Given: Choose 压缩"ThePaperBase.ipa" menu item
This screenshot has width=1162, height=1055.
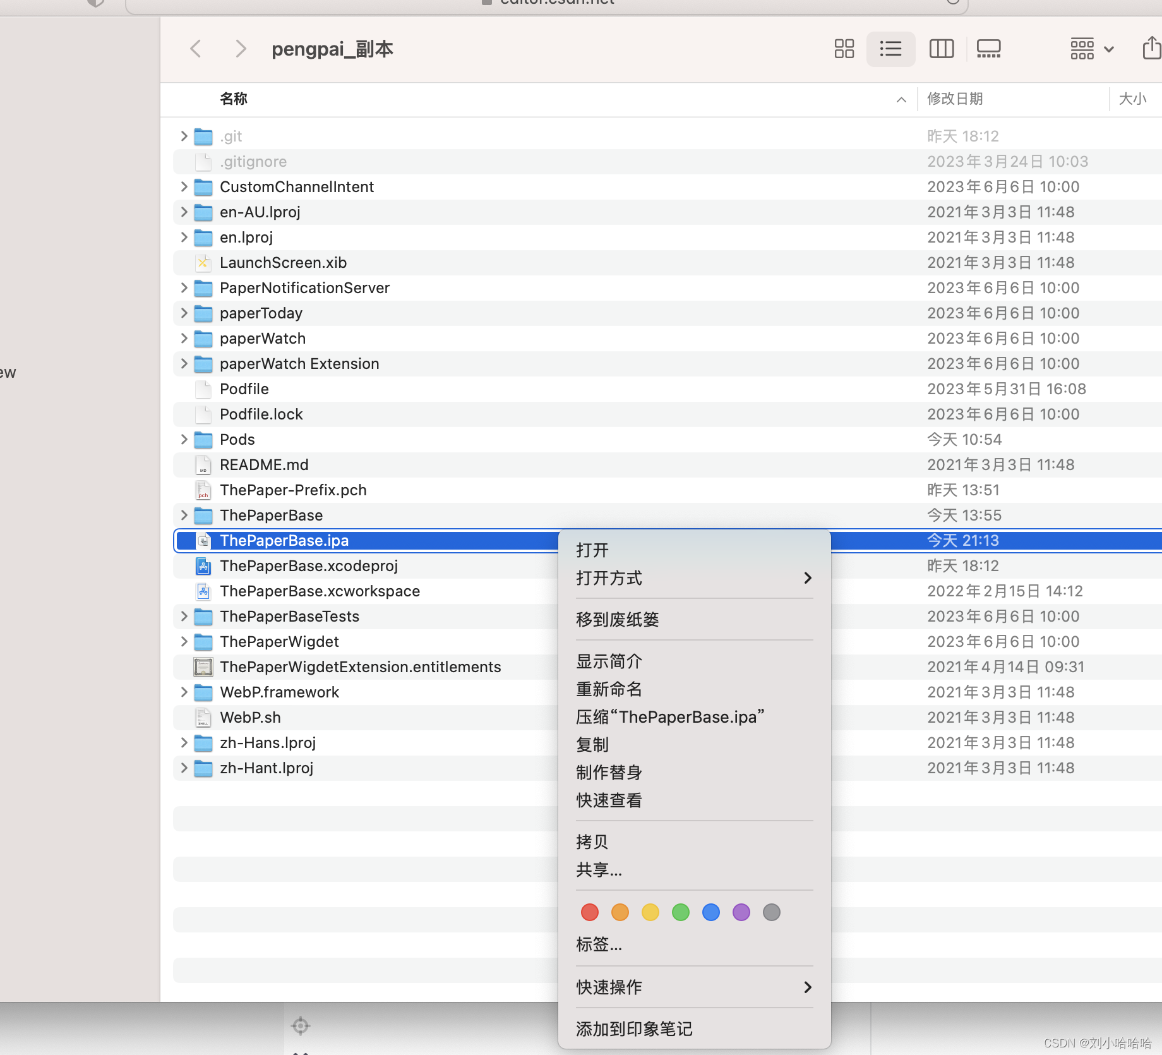Looking at the screenshot, I should click(694, 717).
